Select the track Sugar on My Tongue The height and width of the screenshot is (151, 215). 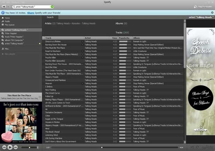pos(54,119)
